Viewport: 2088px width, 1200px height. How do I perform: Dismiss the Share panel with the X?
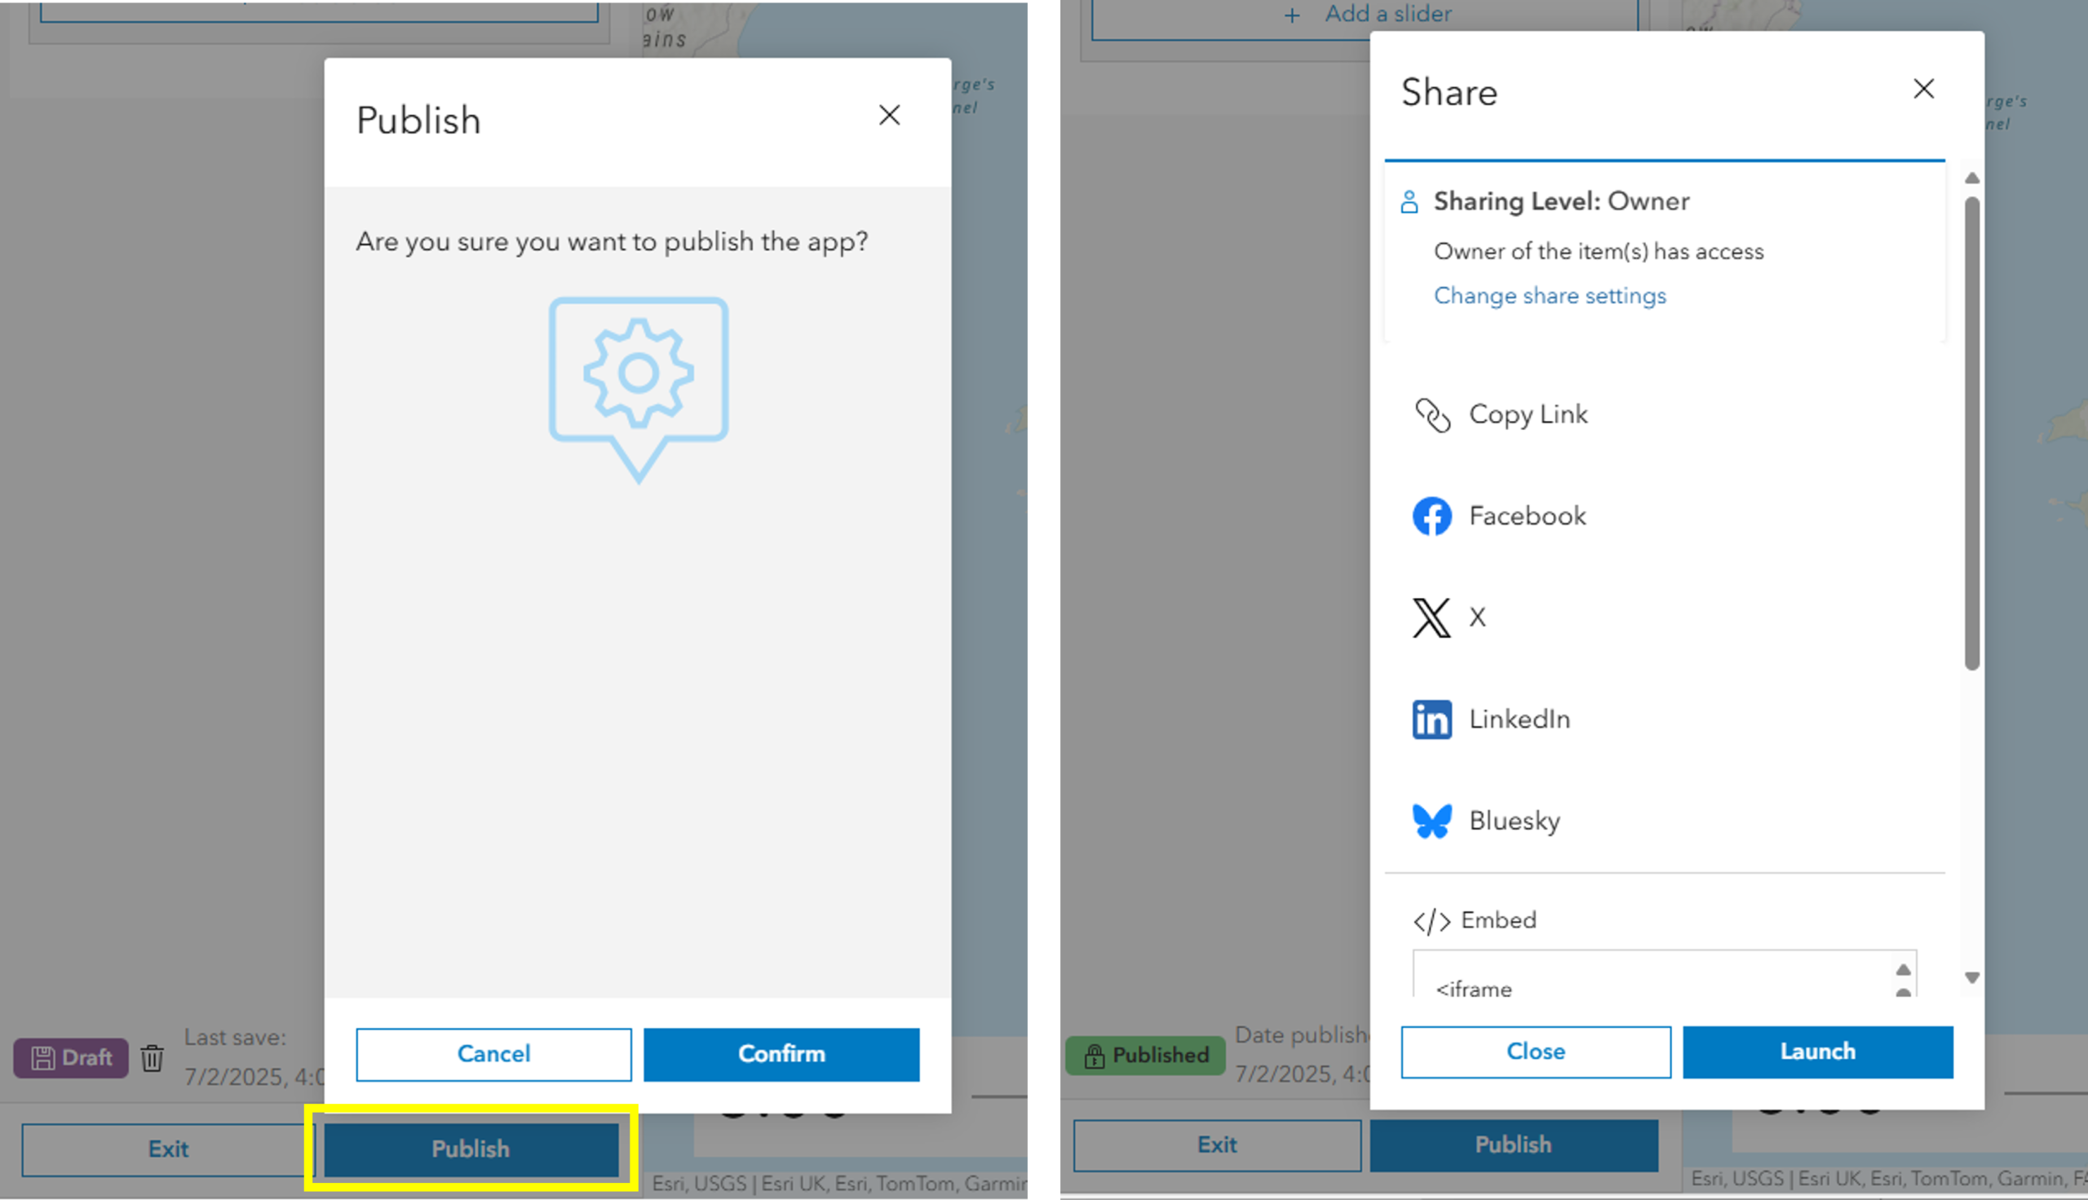[1923, 88]
